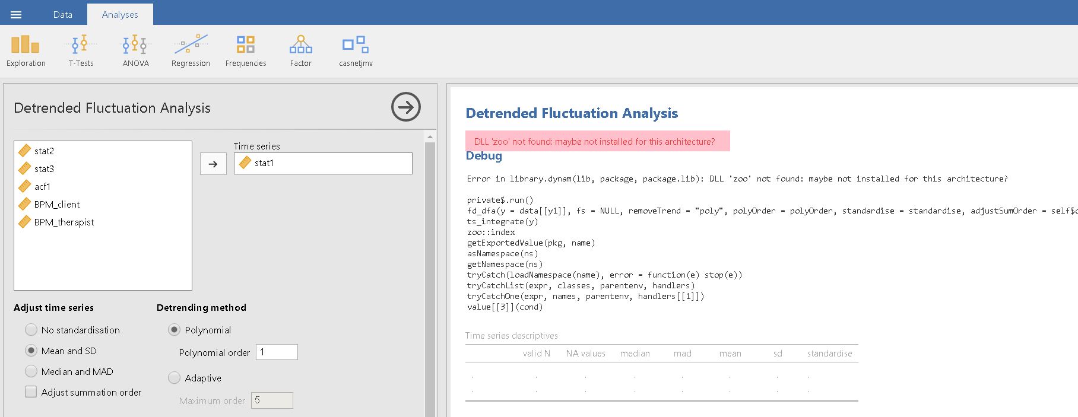Open the Factor analyses menu

click(300, 50)
